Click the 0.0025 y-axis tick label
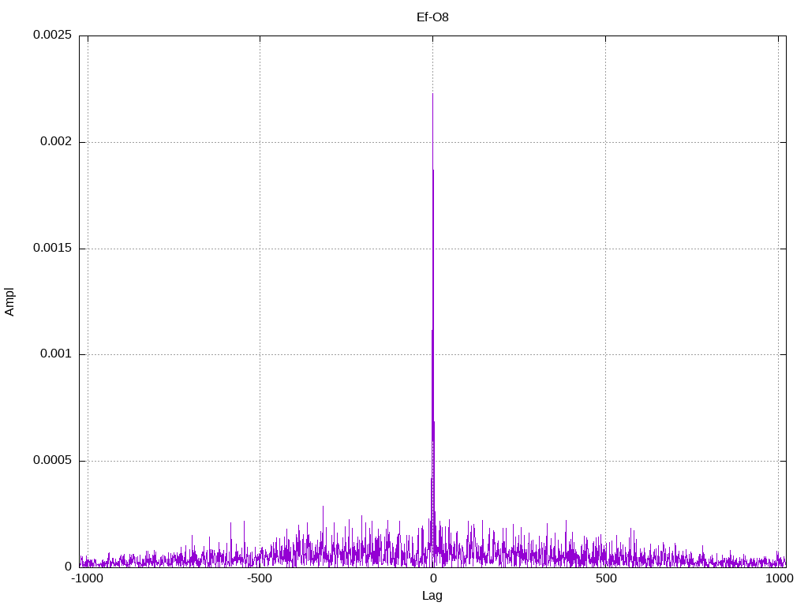This screenshot has height=606, width=808. coord(52,35)
